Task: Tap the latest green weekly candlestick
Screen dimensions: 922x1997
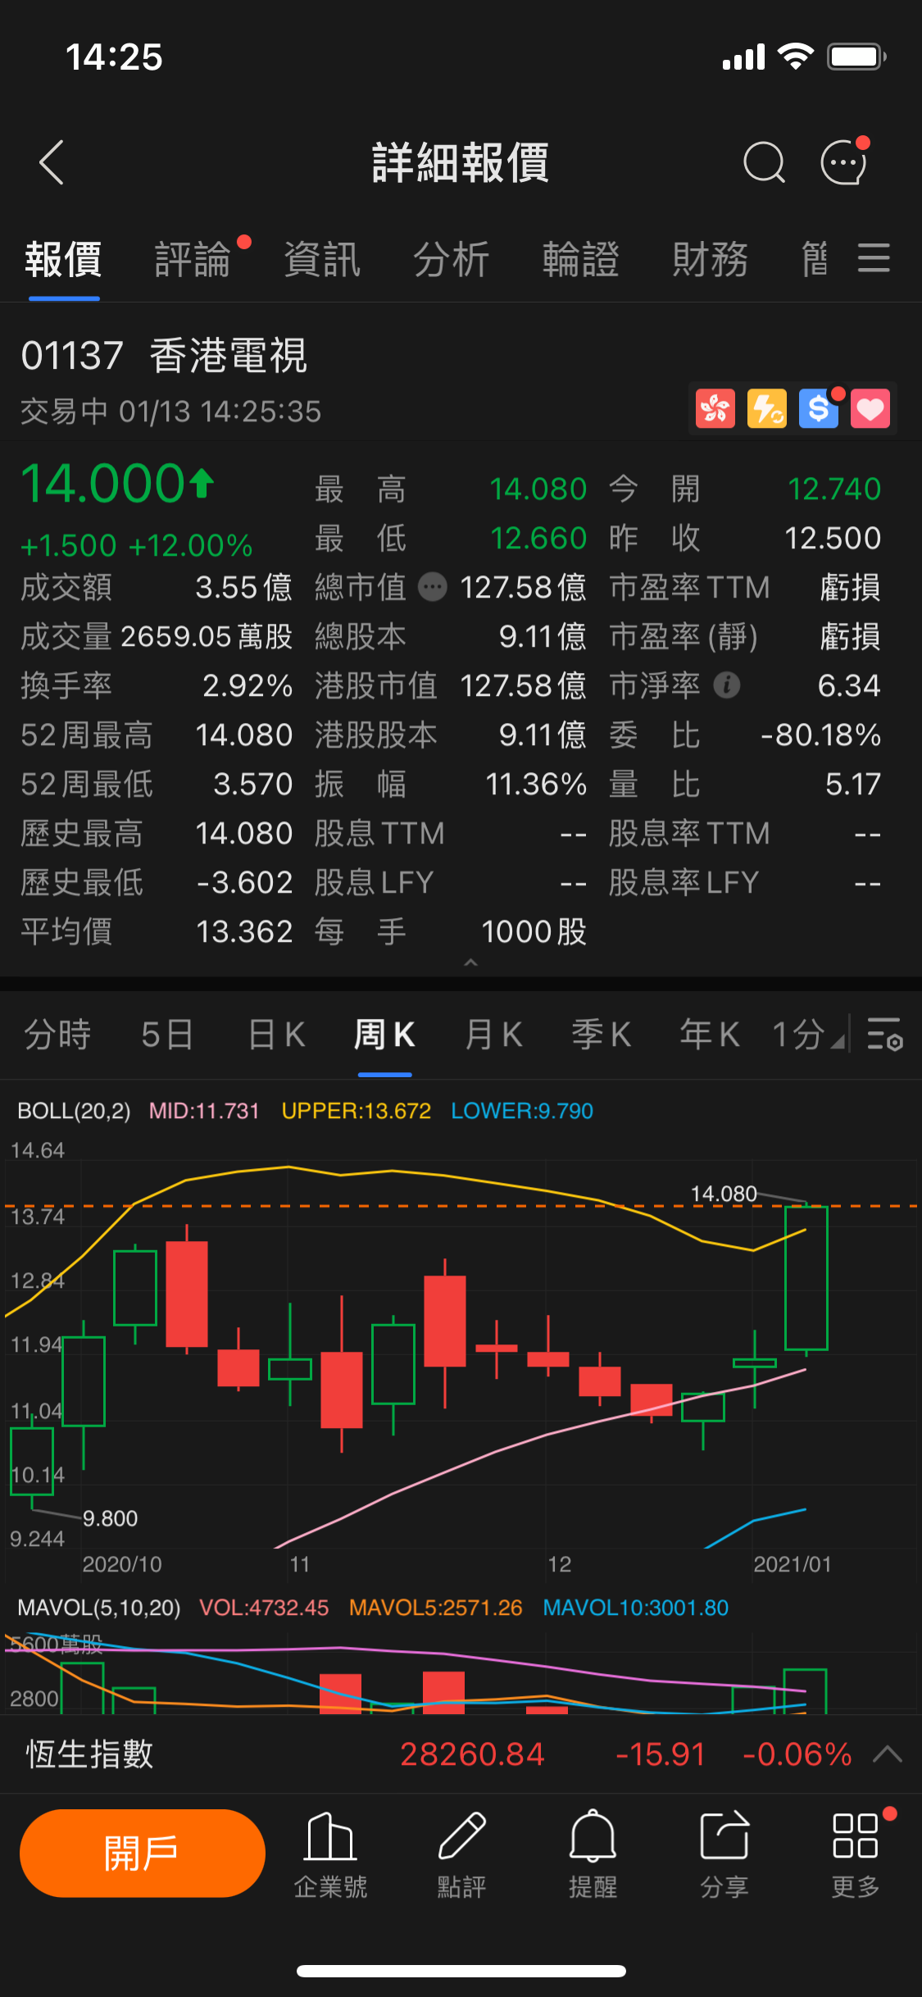Action: (x=806, y=1278)
